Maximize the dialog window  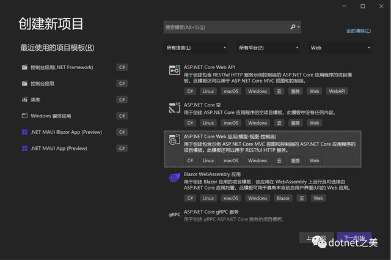363,6
